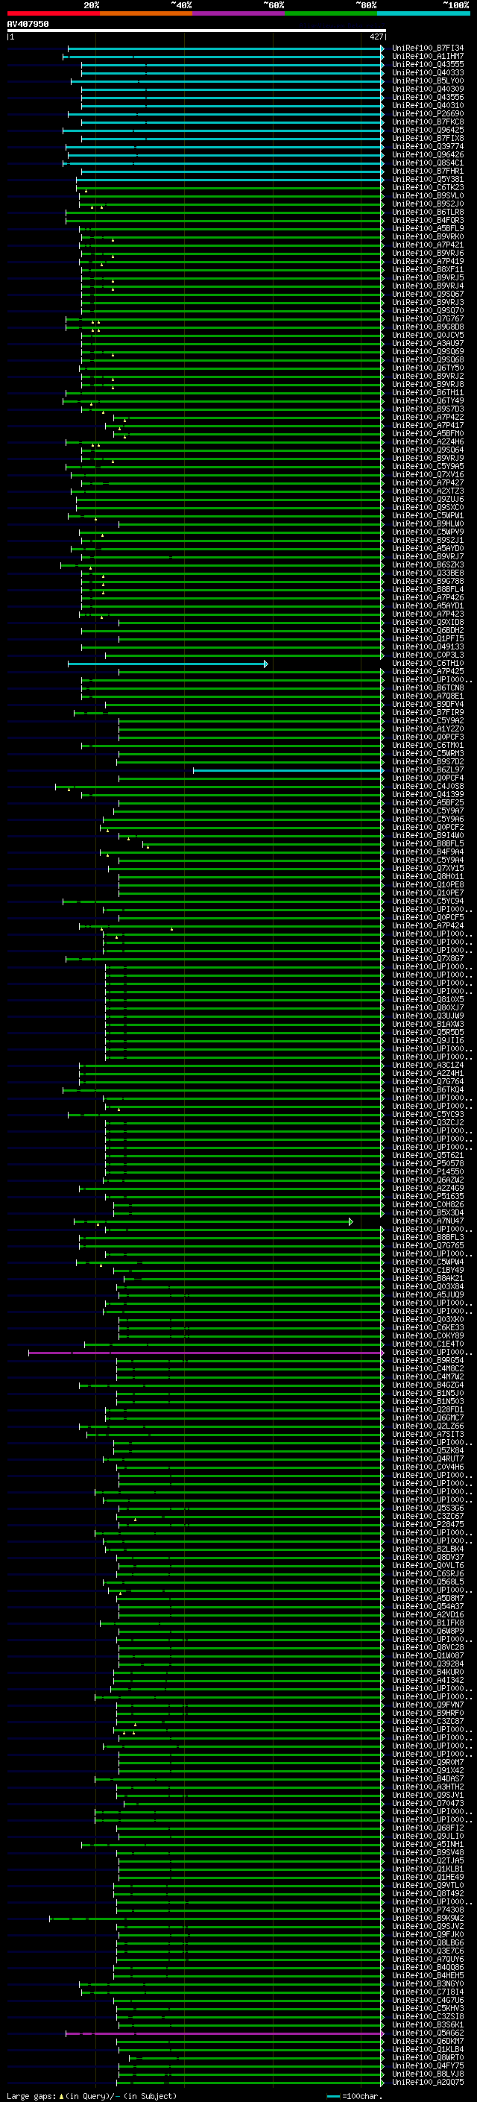The width and height of the screenshot is (477, 2102).
Task: Select label UniRef100_B7FIX8
Action: click(428, 139)
